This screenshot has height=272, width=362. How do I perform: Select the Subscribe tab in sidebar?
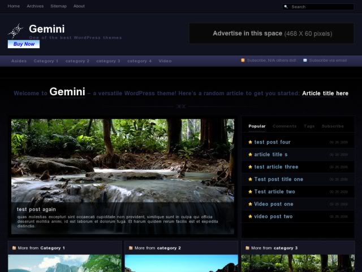[x=333, y=126]
